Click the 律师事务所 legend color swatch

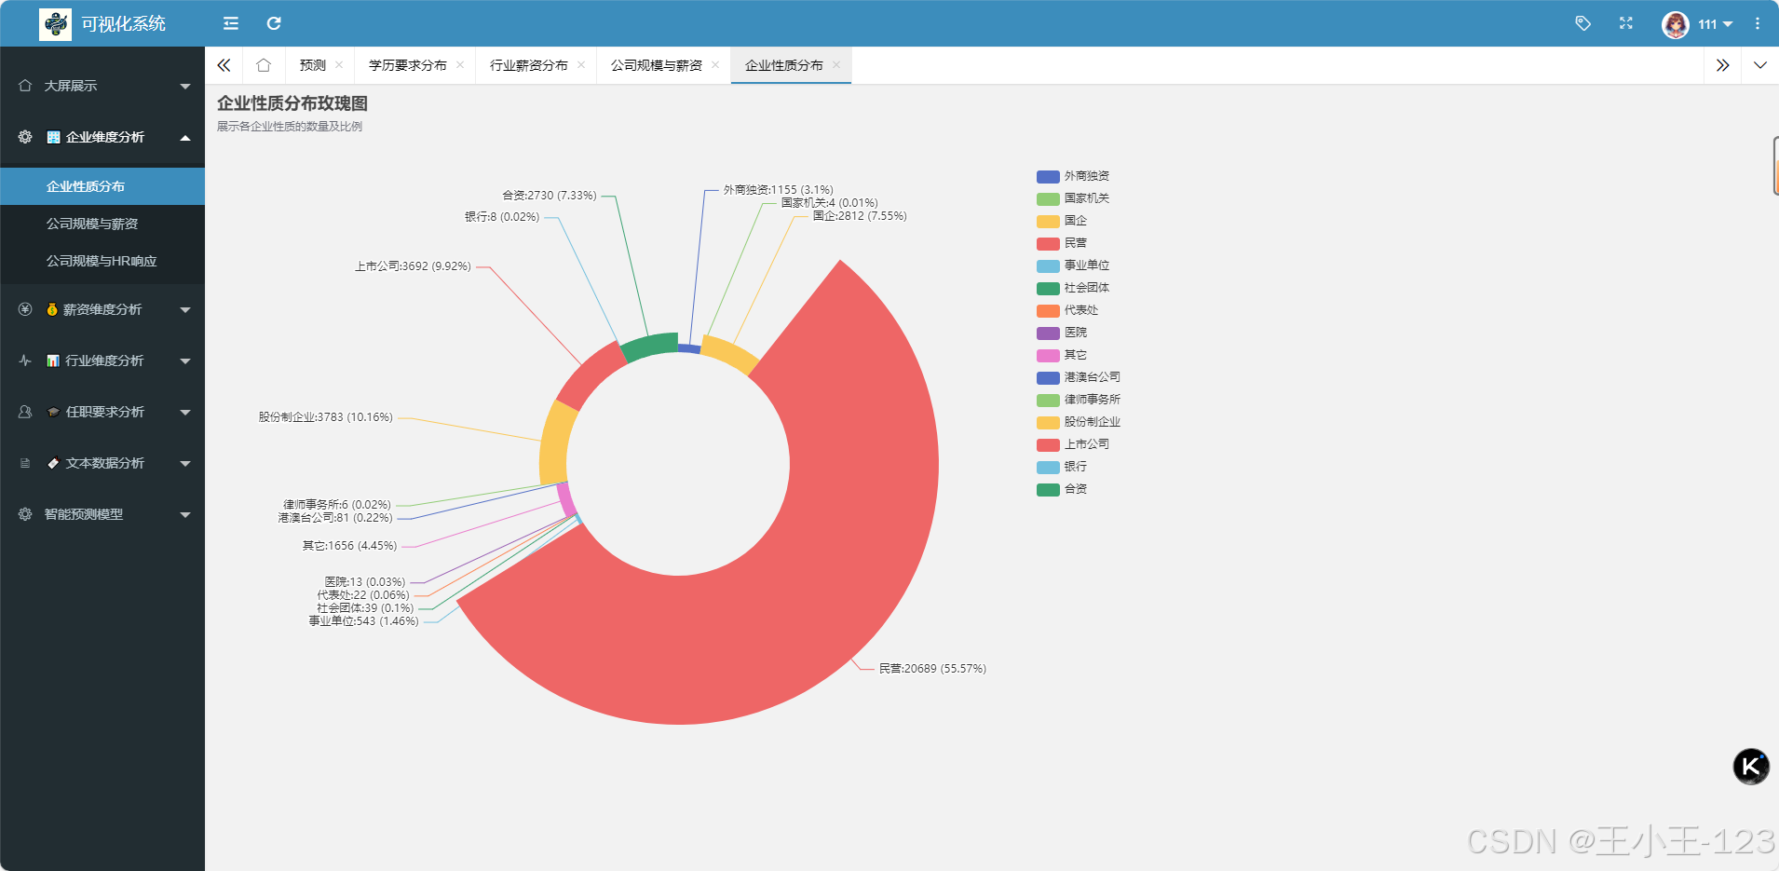[x=1048, y=401]
